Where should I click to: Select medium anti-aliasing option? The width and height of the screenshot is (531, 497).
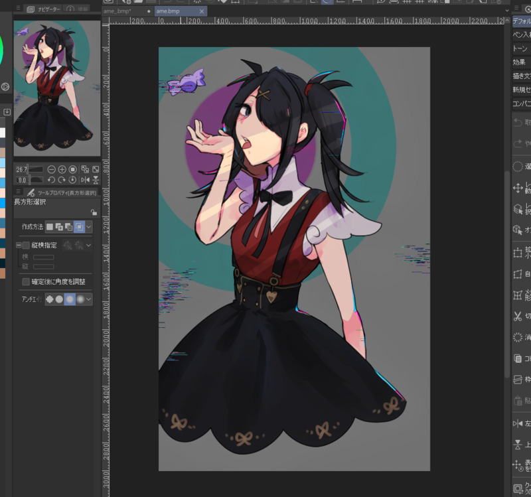pos(70,299)
